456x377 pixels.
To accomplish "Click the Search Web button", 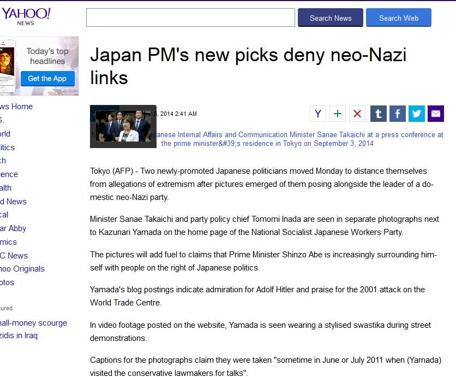I will tap(399, 18).
